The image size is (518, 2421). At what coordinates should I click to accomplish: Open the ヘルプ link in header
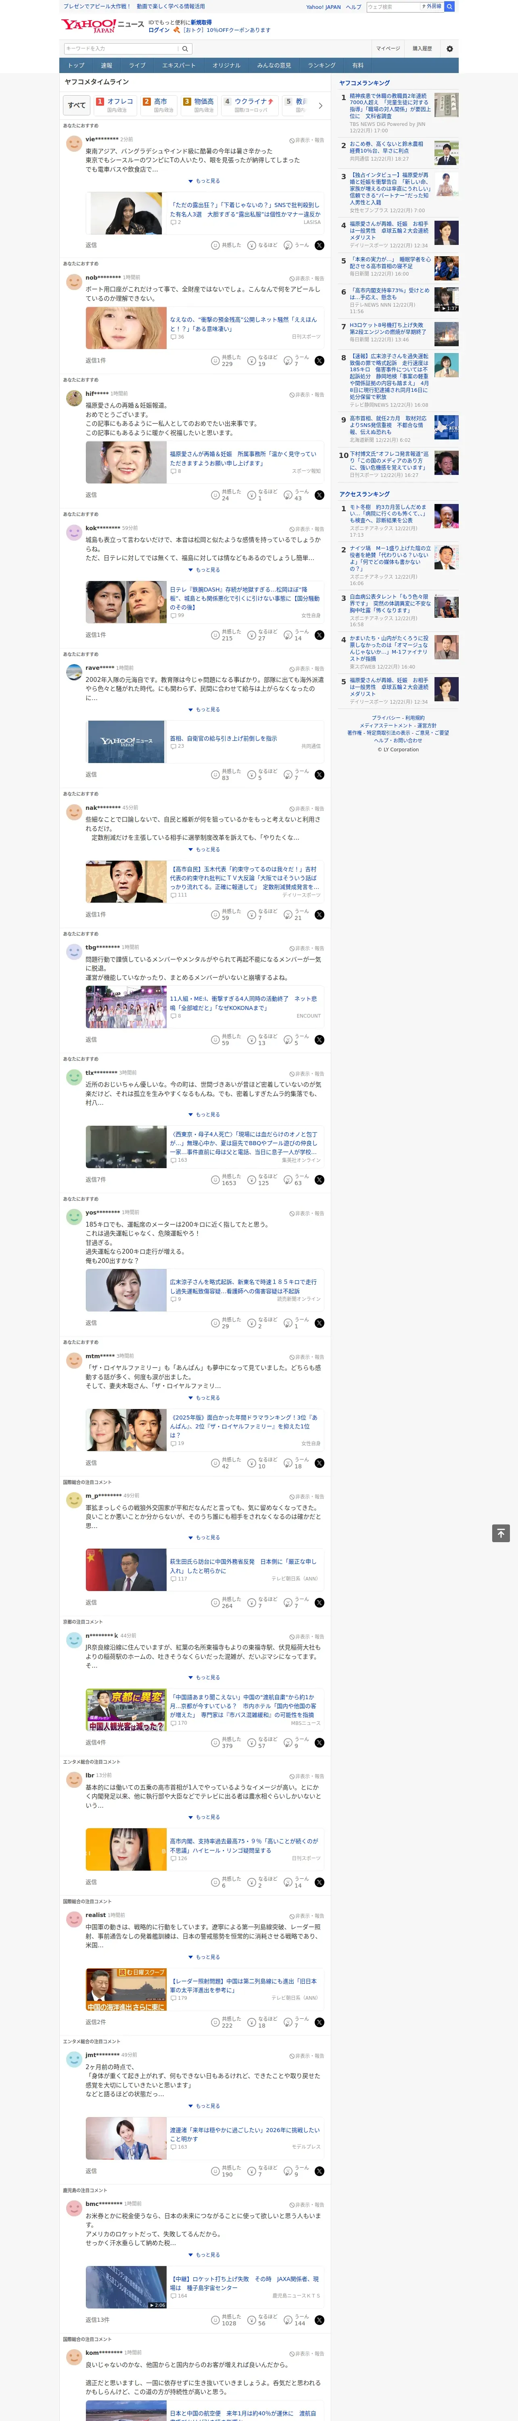tap(353, 6)
